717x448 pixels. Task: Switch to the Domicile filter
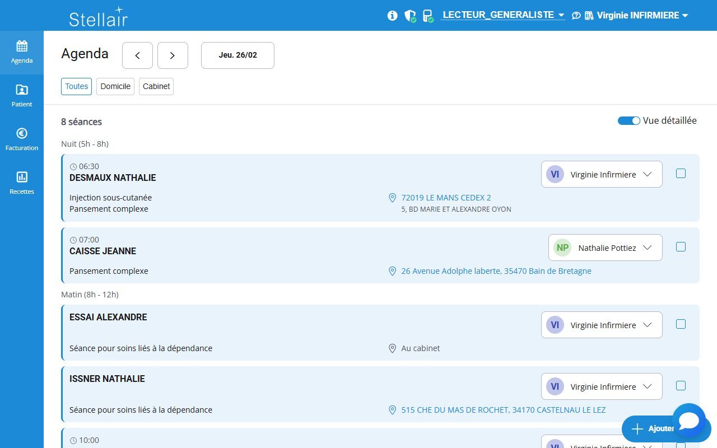pyautogui.click(x=115, y=86)
